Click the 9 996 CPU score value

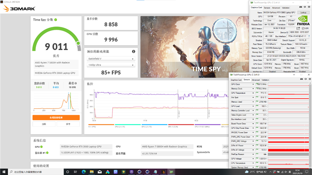click(x=111, y=40)
